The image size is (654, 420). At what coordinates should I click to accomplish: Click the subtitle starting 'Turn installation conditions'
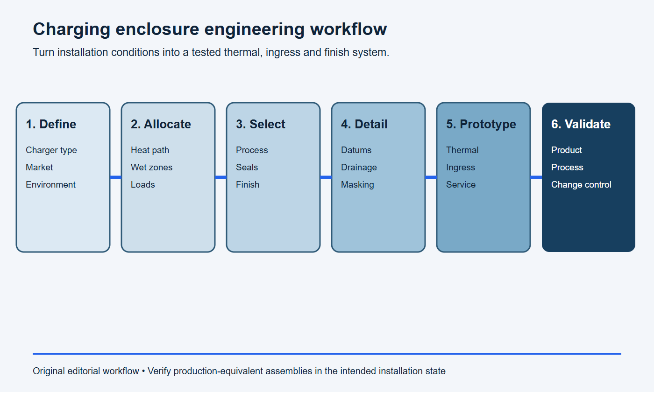(211, 52)
